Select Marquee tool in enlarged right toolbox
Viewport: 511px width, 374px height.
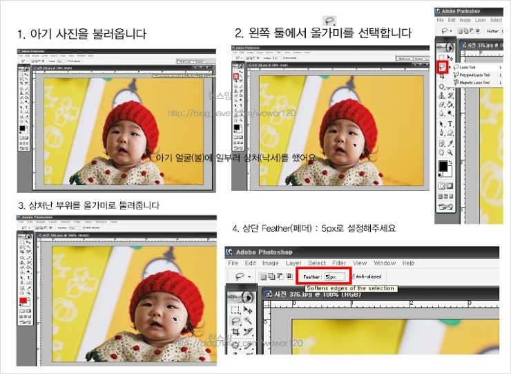click(x=441, y=58)
